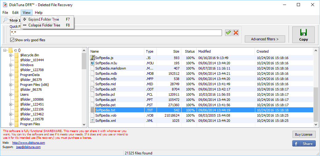Click the $Recycle.Bin folder icon
Screen dimensions: 320x156
click(x=17, y=55)
